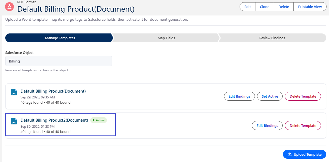Upload a new template
This screenshot has width=329, height=162.
(305, 155)
